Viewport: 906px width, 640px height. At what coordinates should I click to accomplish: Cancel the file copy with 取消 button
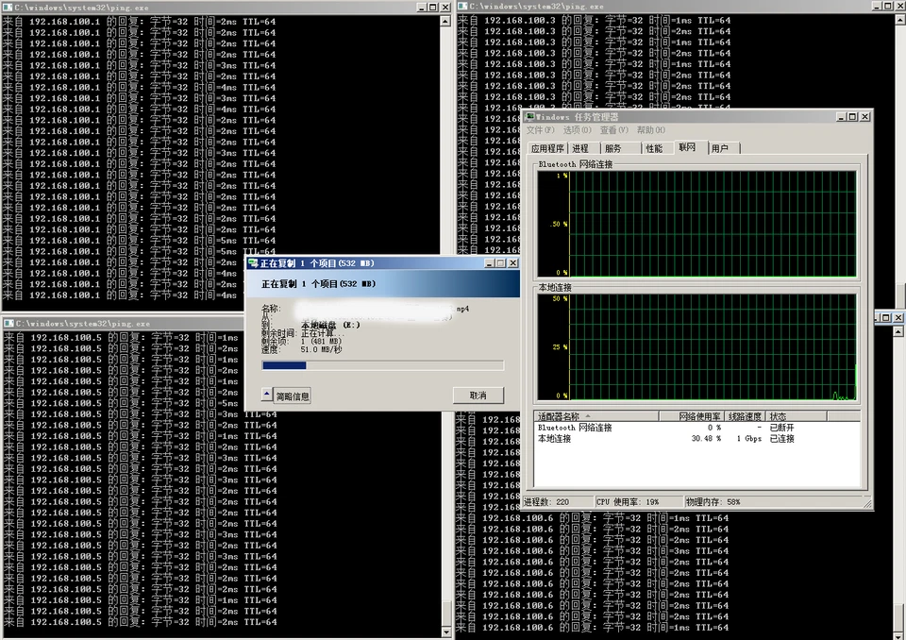pyautogui.click(x=478, y=396)
